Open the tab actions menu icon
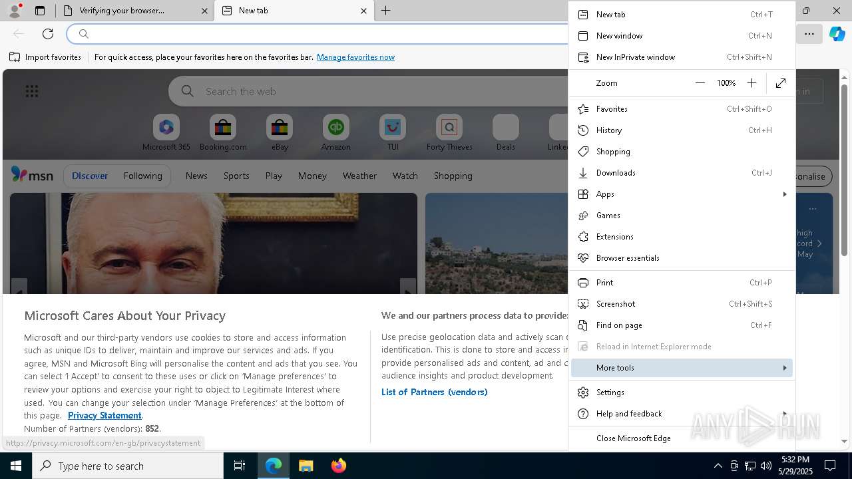 [39, 11]
